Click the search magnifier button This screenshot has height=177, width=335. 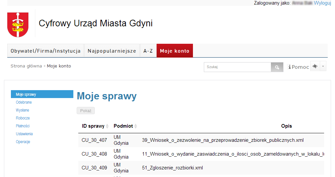click(277, 67)
